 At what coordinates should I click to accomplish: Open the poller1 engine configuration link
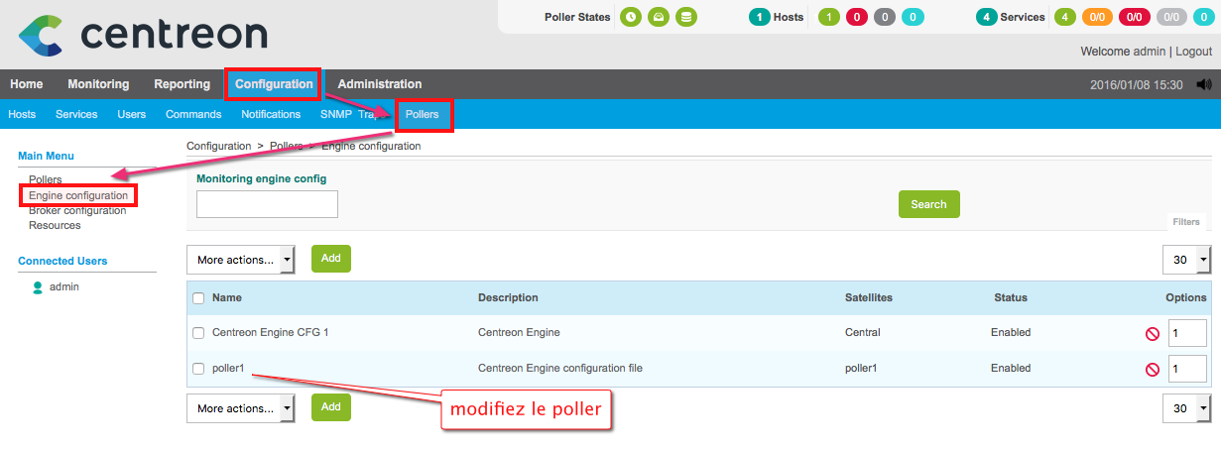pos(228,369)
